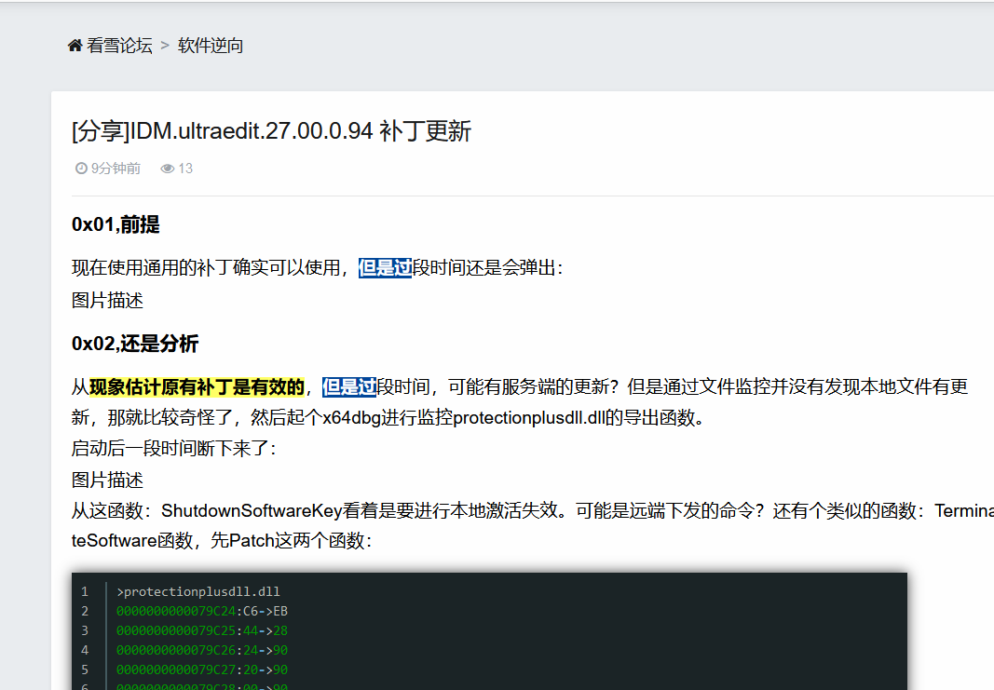994x690 pixels.
Task: Click line number 1 in code block
Action: [85, 592]
